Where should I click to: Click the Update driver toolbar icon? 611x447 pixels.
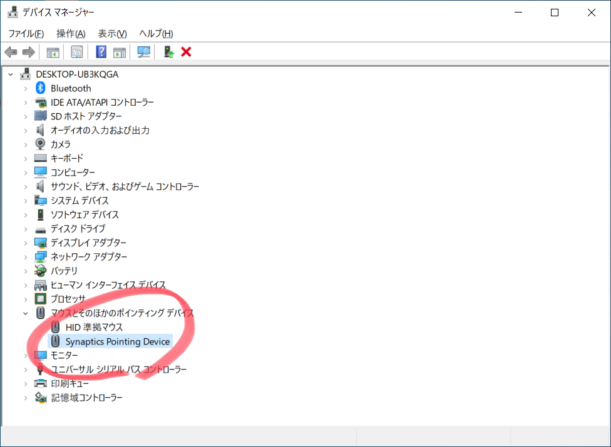pos(168,52)
